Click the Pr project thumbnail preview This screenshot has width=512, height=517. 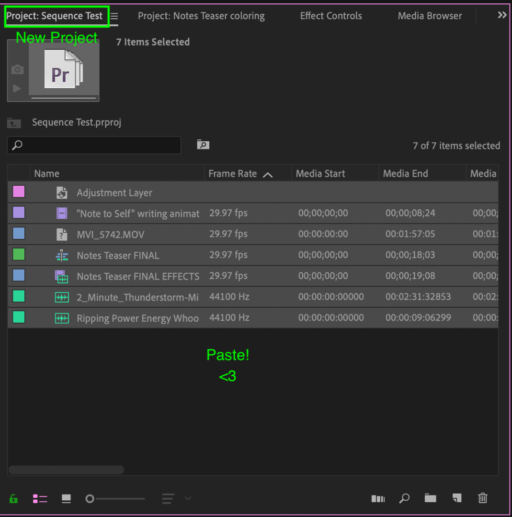coord(64,68)
